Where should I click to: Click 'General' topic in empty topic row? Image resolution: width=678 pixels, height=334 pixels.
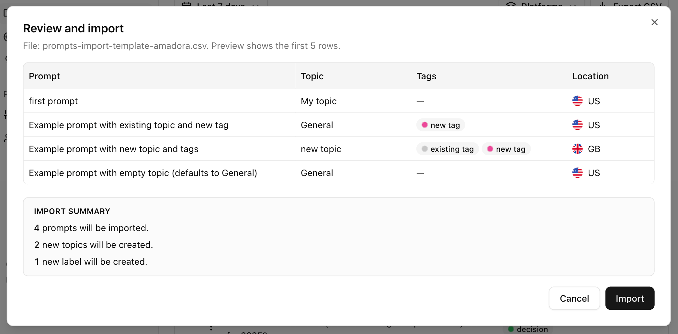[x=317, y=173]
